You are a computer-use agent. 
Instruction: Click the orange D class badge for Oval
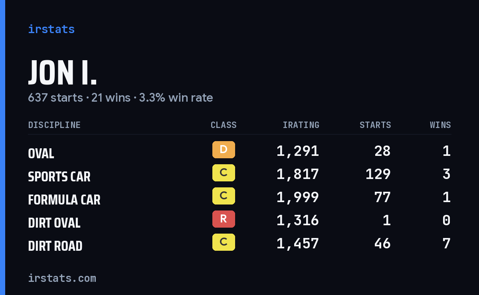click(x=224, y=150)
